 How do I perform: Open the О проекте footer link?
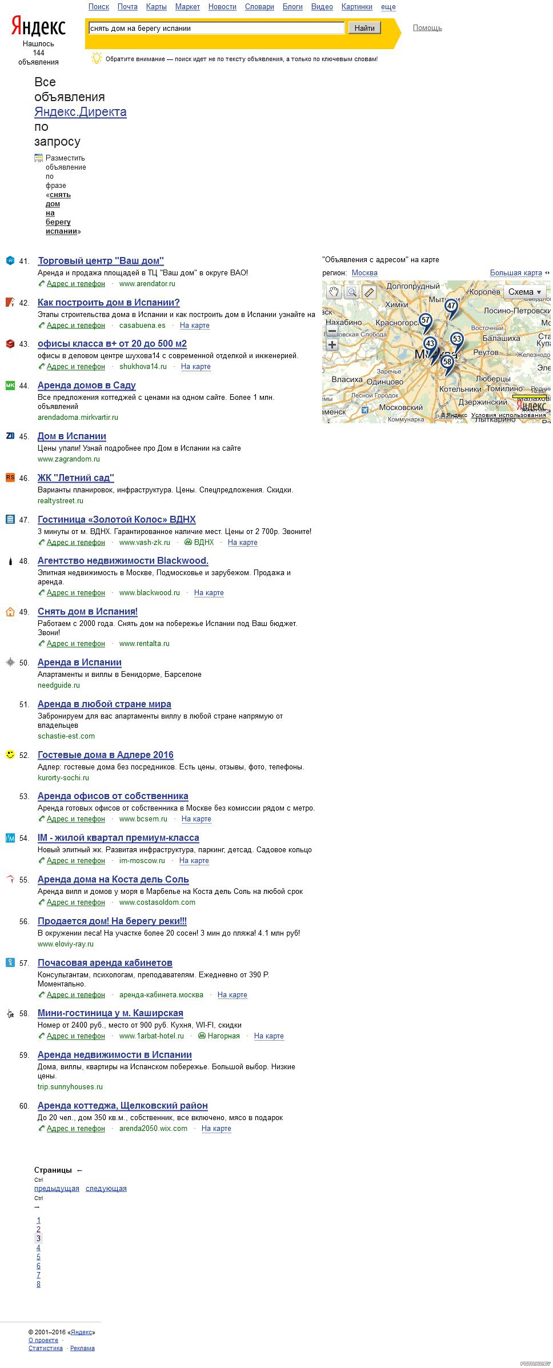coord(43,1340)
